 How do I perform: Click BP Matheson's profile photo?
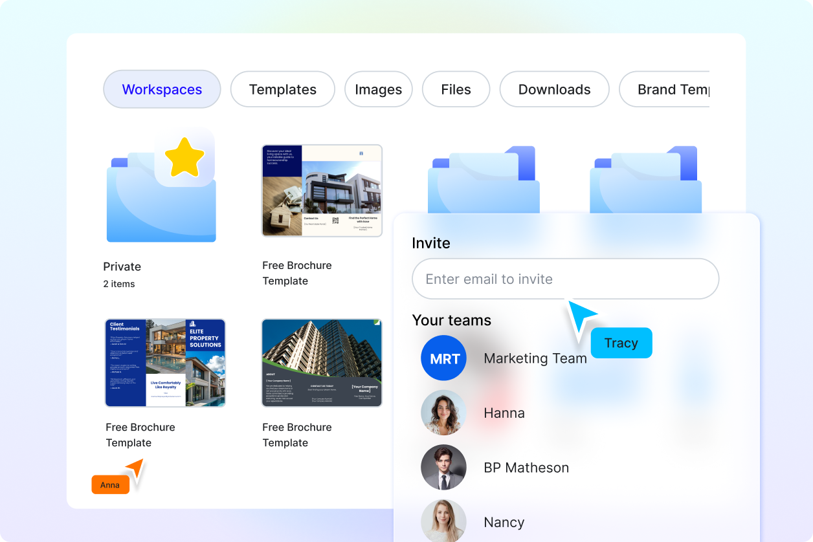[x=444, y=468]
